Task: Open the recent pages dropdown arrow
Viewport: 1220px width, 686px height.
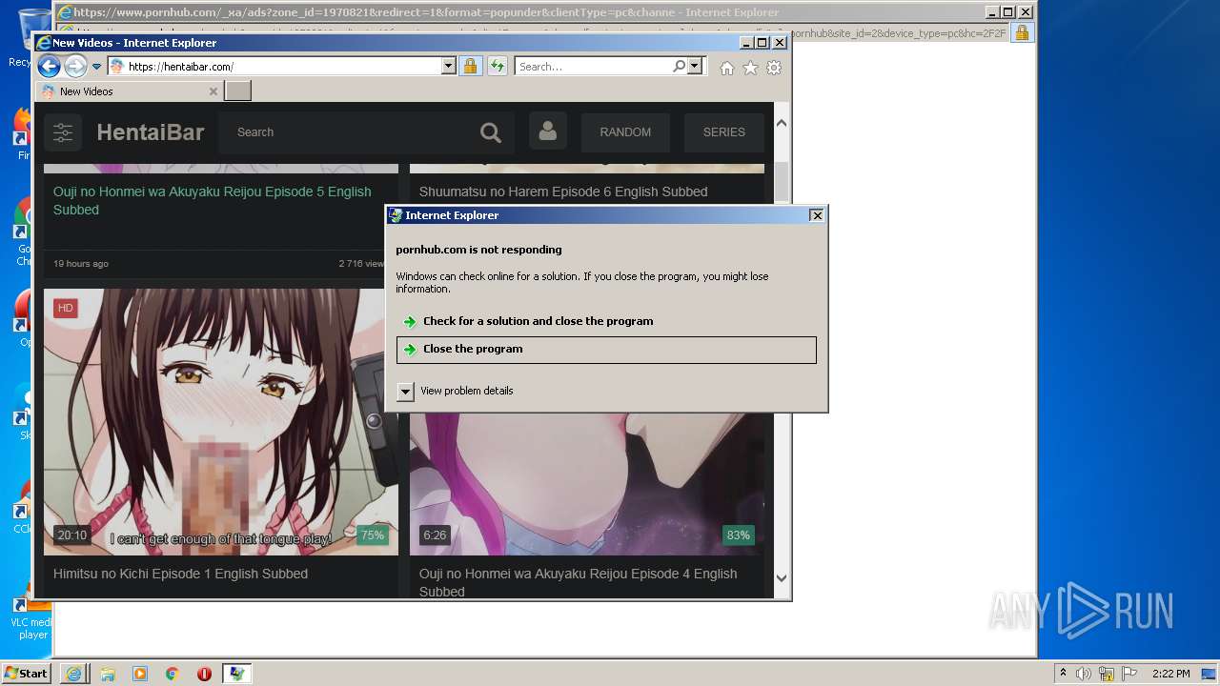Action: (96, 67)
